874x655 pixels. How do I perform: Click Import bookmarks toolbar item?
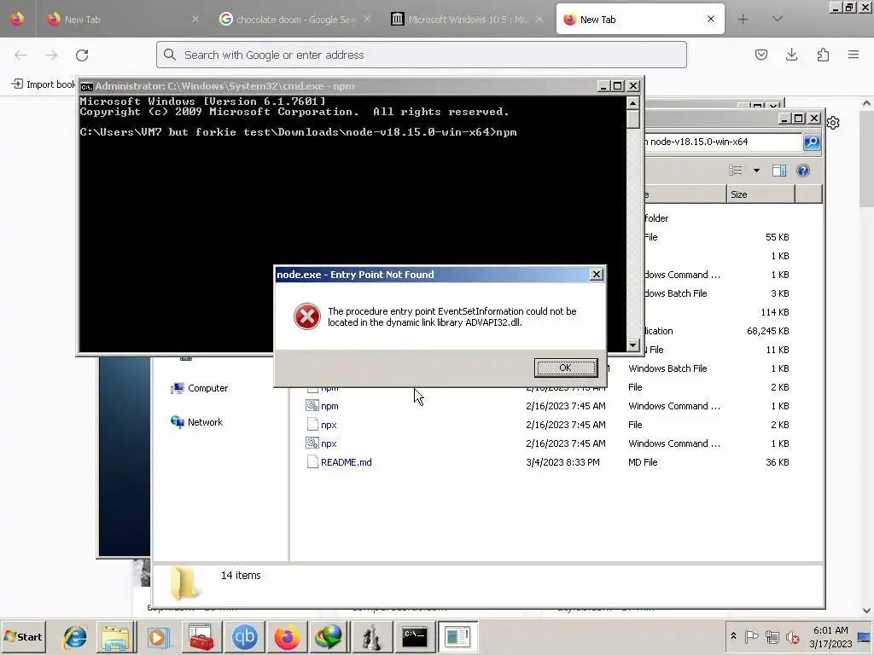click(44, 84)
